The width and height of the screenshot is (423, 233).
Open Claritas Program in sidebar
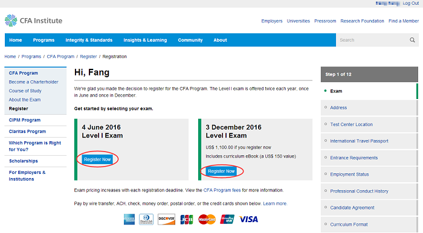coord(27,132)
